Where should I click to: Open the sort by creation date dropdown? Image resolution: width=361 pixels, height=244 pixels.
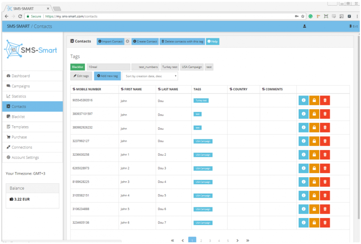point(150,76)
